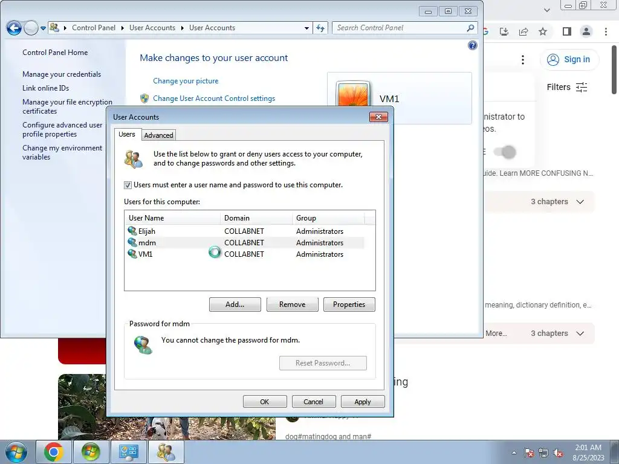Click the Back arrow in Control Panel
The height and width of the screenshot is (464, 619).
click(x=15, y=28)
